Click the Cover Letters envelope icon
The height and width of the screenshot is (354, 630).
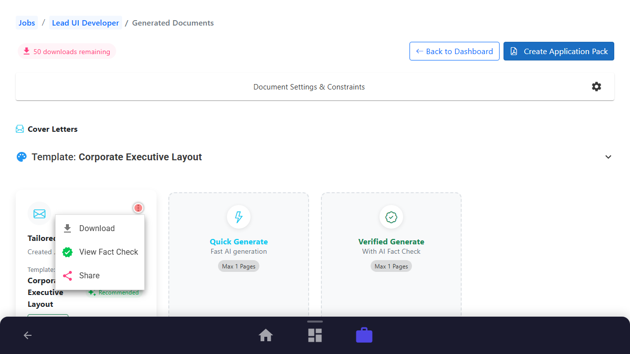tap(20, 129)
